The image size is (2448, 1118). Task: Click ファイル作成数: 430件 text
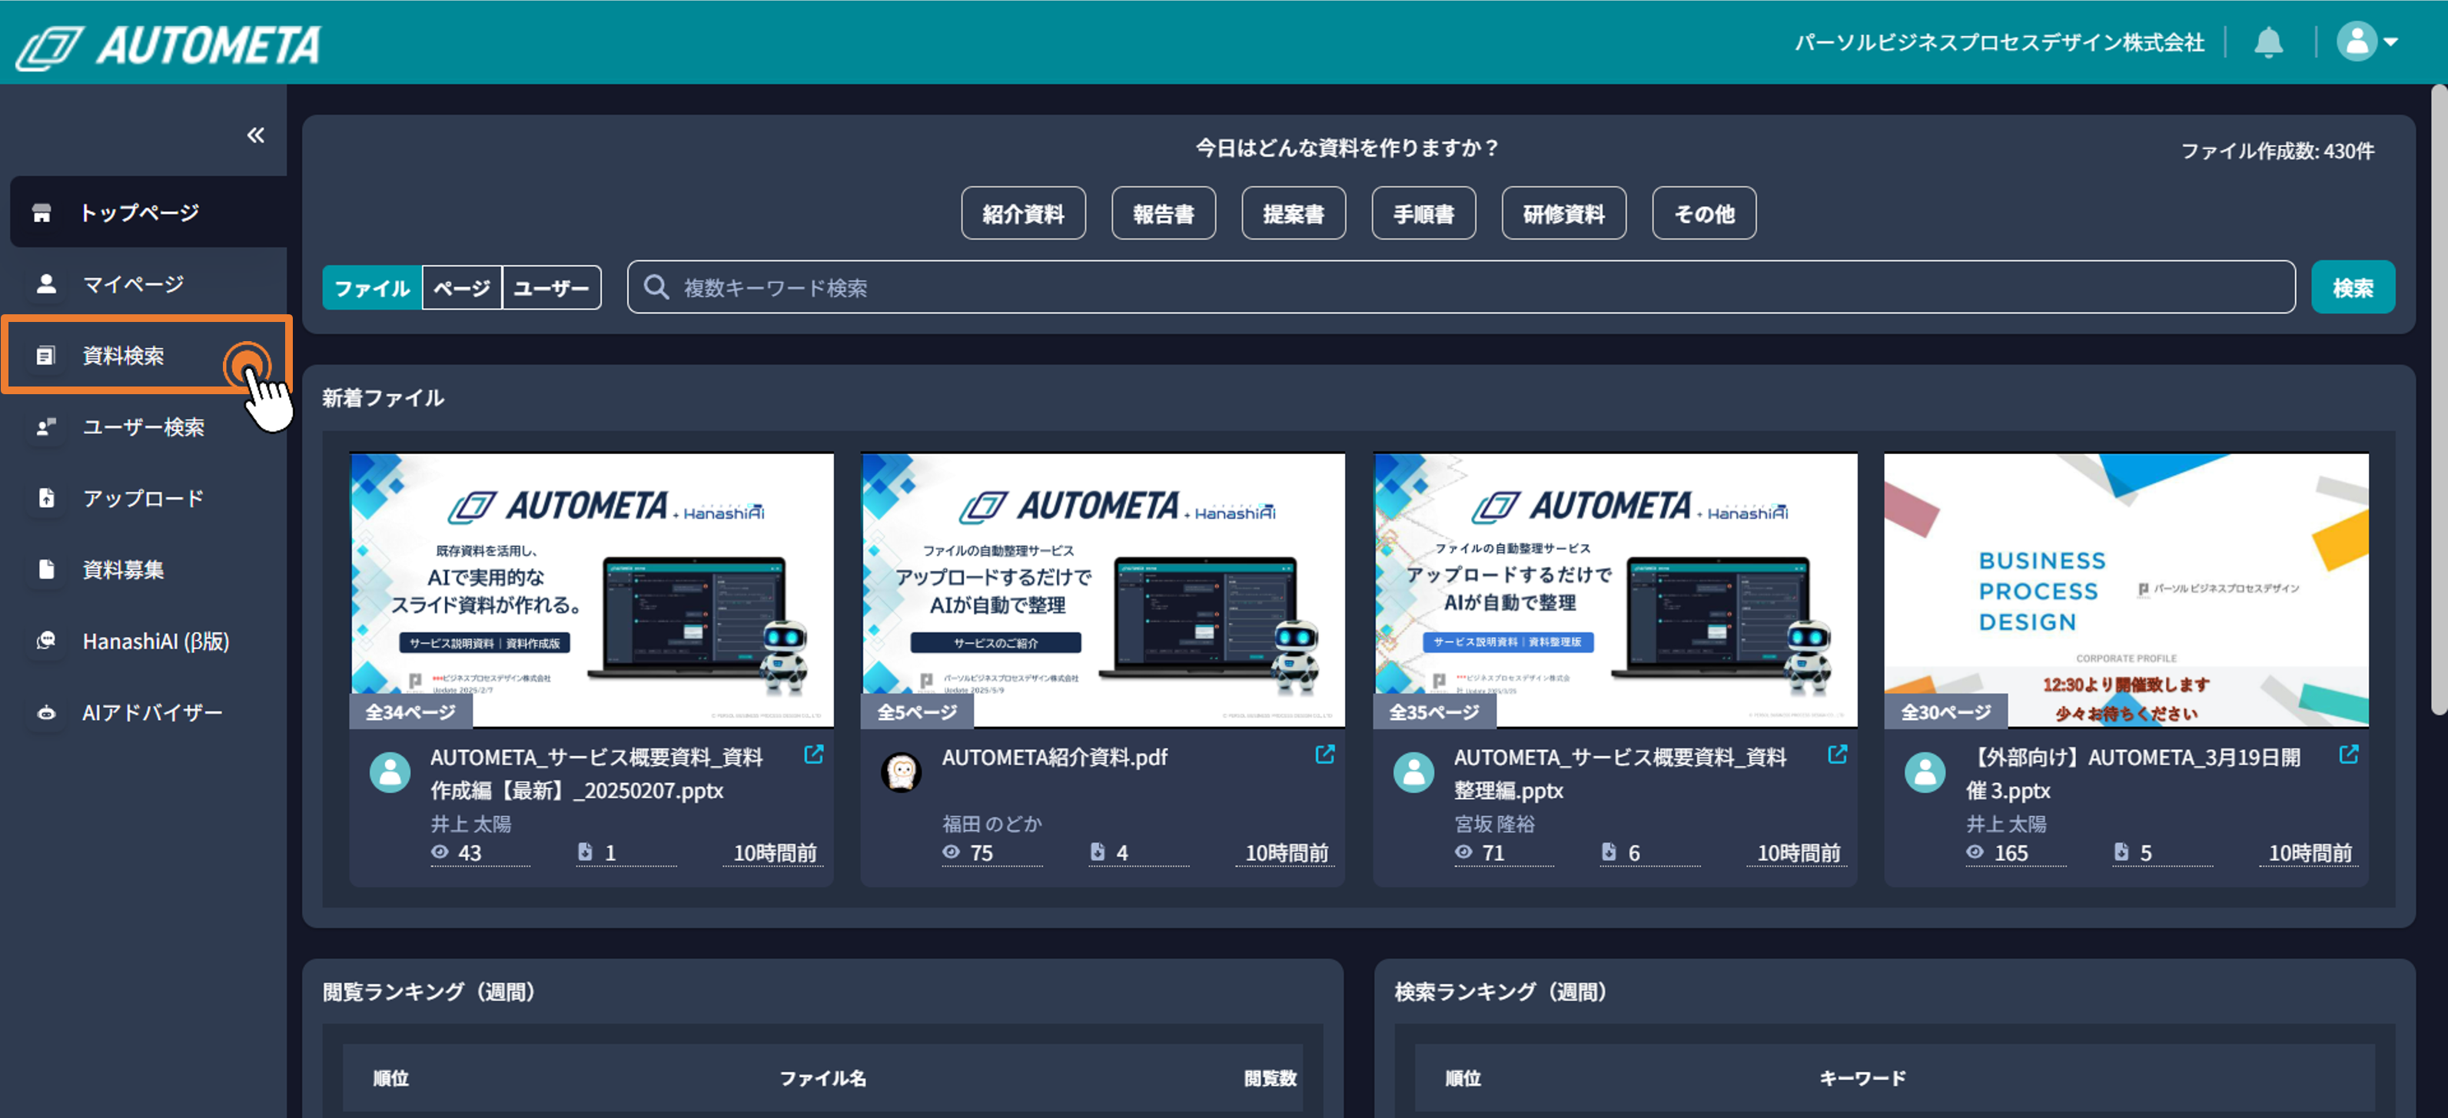pyautogui.click(x=2277, y=151)
